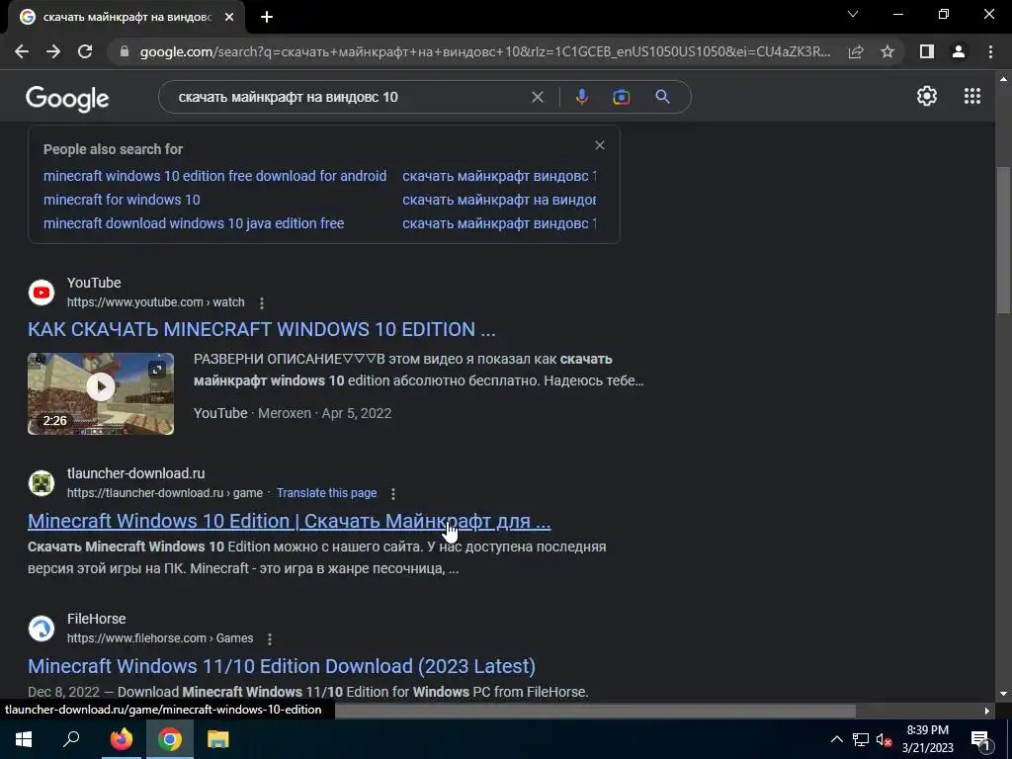
Task: Search minecraft download windows 10 java edition free
Action: click(194, 223)
